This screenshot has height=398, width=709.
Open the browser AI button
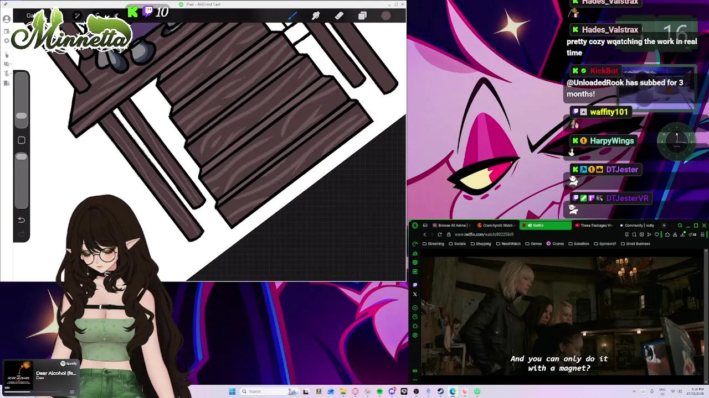pyautogui.click(x=692, y=234)
